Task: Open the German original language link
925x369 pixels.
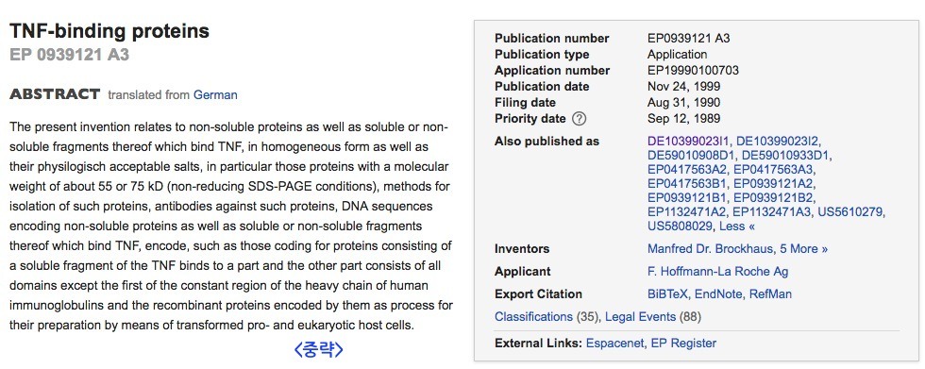Action: click(215, 95)
